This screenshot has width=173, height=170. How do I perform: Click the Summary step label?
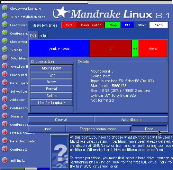pyautogui.click(x=17, y=116)
